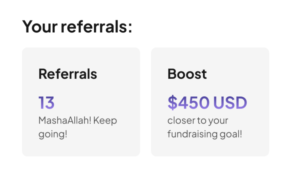
Task: Click the referral count 13
Action: coord(47,102)
